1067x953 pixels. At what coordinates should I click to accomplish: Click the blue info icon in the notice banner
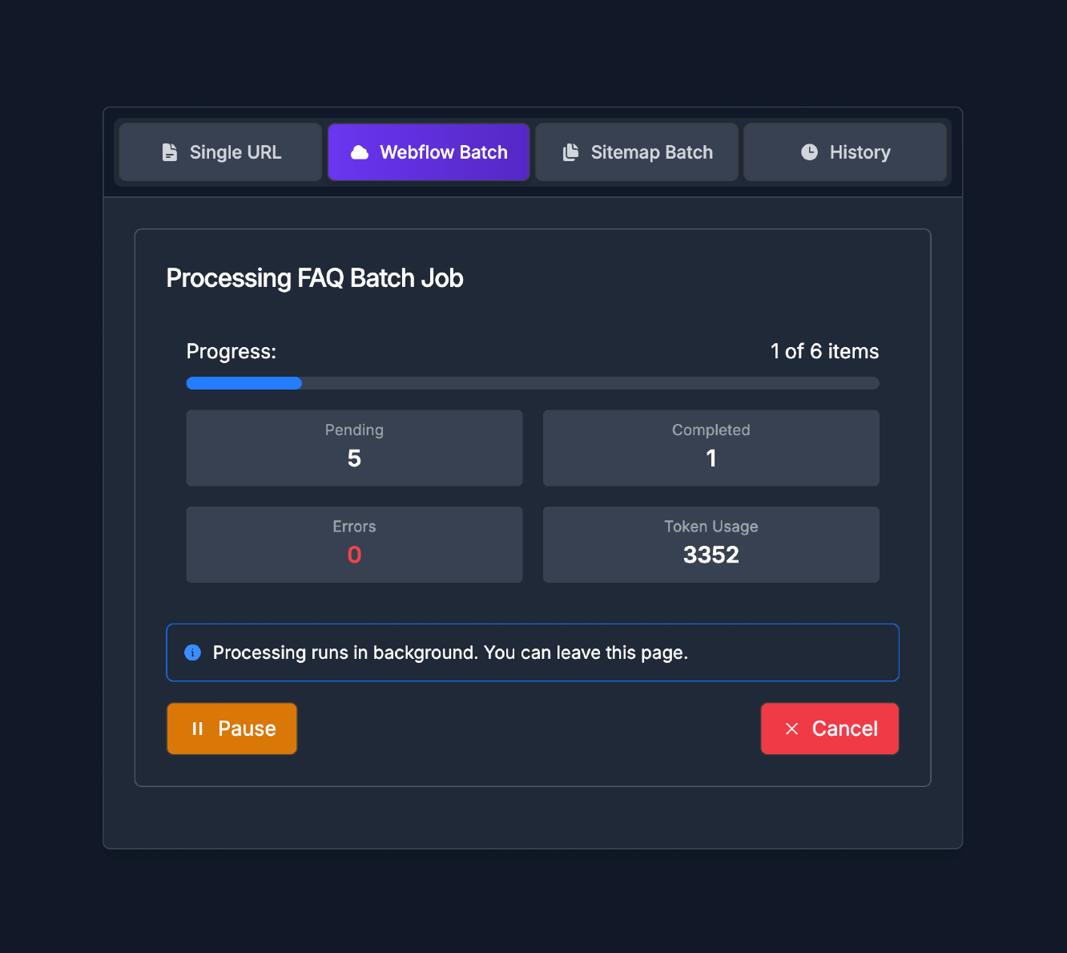click(x=192, y=652)
